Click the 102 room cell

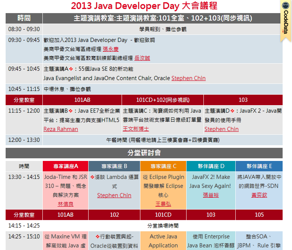pyautogui.click(x=114, y=215)
